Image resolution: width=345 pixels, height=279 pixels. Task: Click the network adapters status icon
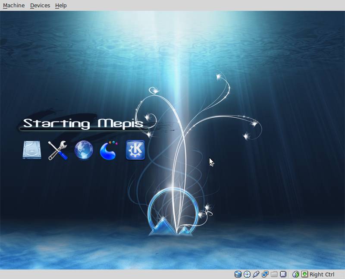point(265,274)
